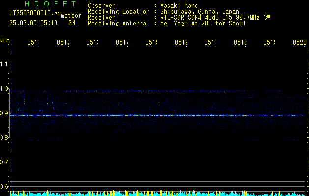Click the 0.8 frequency axis label

pos(4,138)
